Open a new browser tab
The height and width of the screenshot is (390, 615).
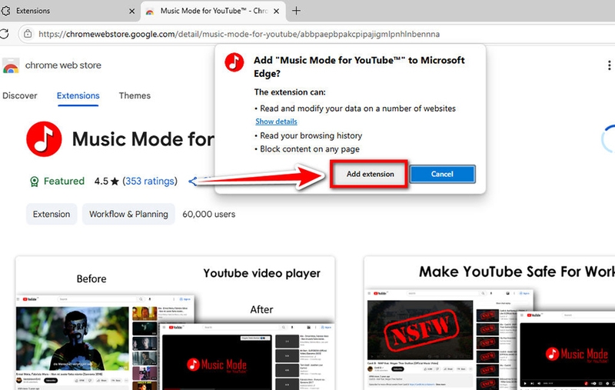[297, 11]
